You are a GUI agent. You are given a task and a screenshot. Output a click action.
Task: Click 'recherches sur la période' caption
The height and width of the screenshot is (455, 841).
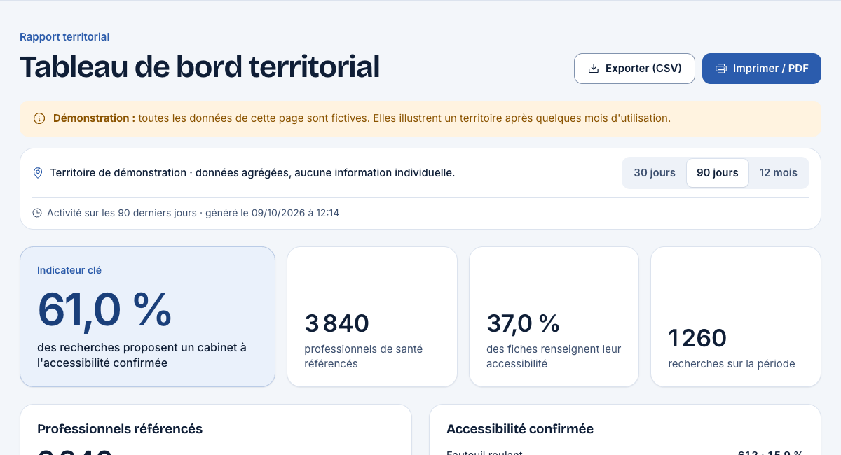pyautogui.click(x=732, y=364)
